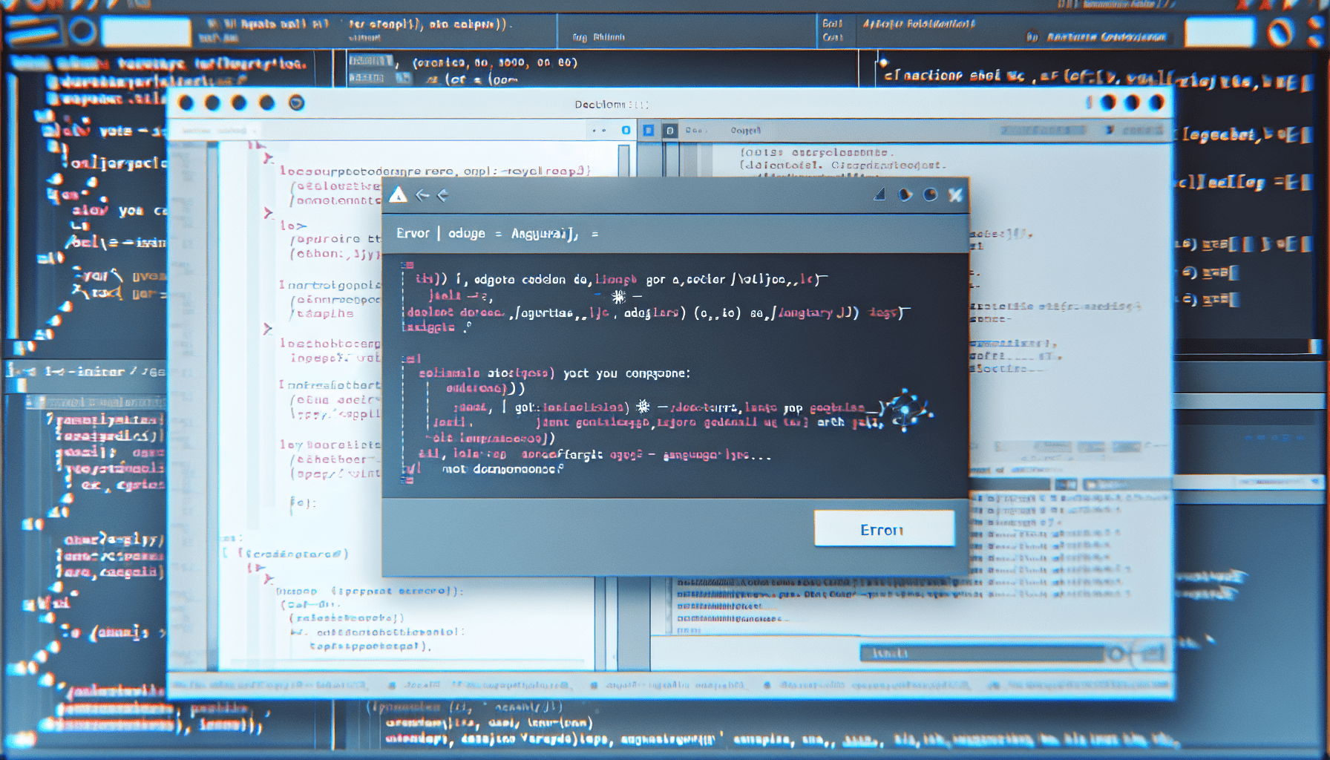Screen dimensions: 1330x760
Task: Click the 'yoct you conpgone:' text in the dialog
Action: (626, 373)
